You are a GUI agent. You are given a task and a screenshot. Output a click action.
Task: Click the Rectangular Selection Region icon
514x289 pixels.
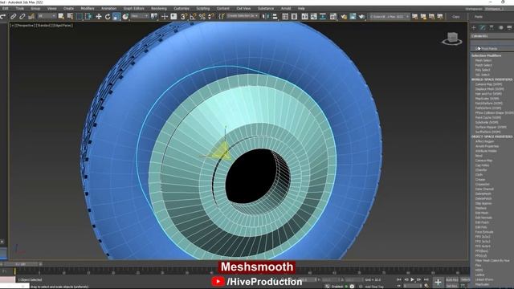click(80, 16)
